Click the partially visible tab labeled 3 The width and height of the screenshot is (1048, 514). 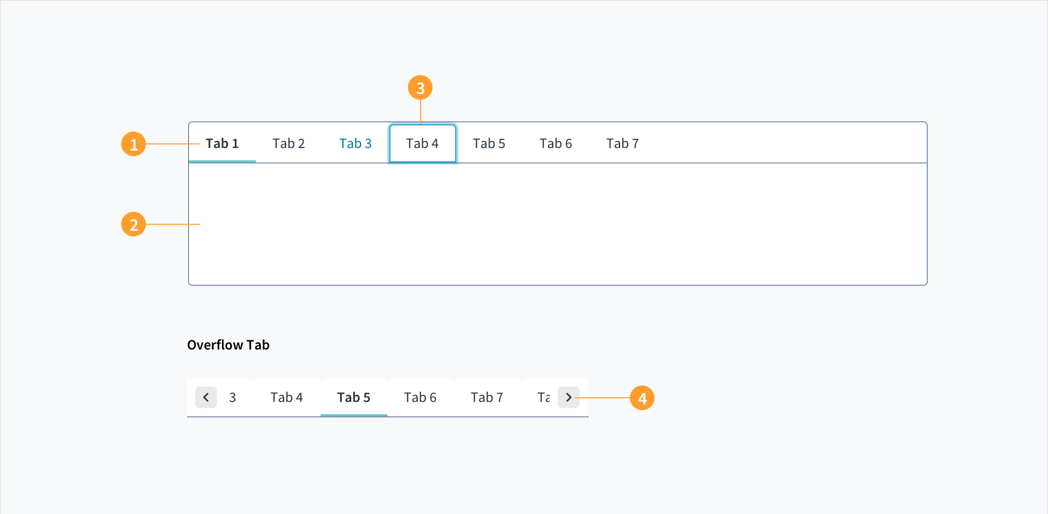tap(233, 397)
